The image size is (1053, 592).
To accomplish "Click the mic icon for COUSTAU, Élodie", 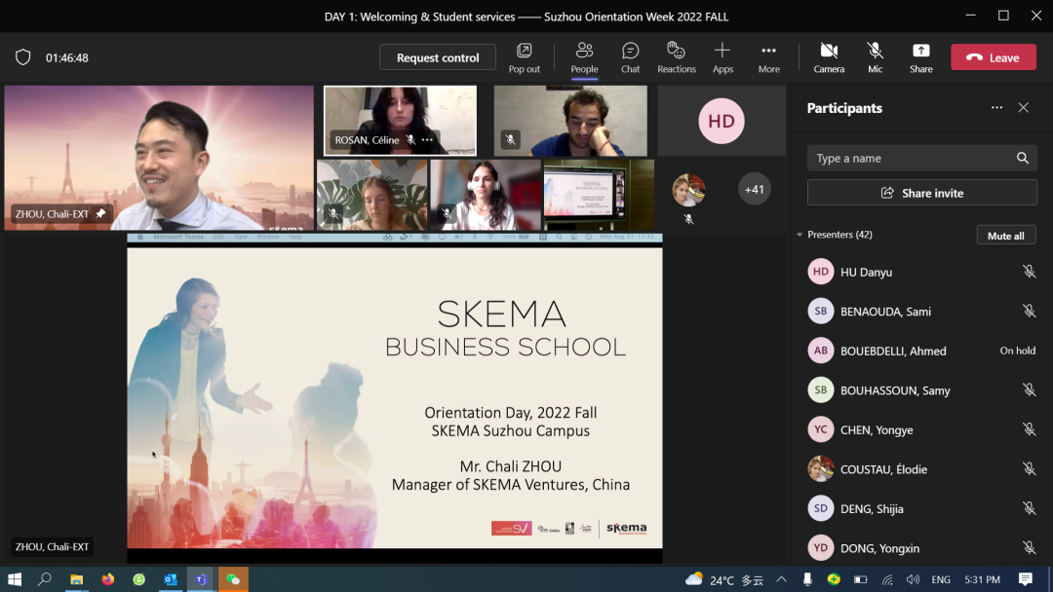I will pos(1029,469).
